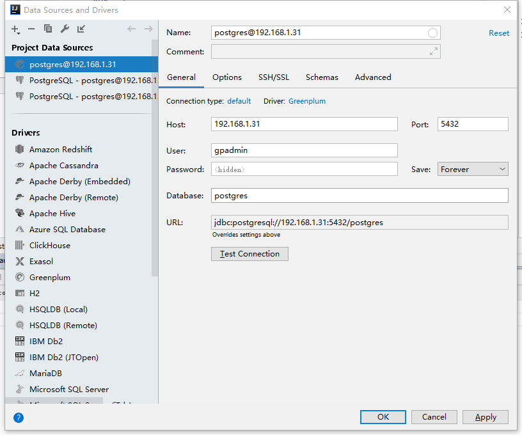The width and height of the screenshot is (522, 435).
Task: Focus the Password input field
Action: coord(304,169)
